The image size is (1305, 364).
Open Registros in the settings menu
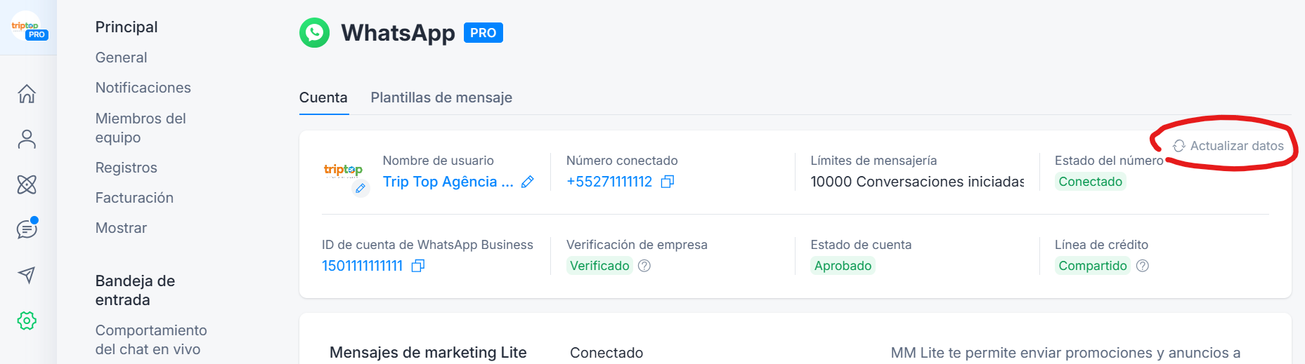pyautogui.click(x=126, y=168)
